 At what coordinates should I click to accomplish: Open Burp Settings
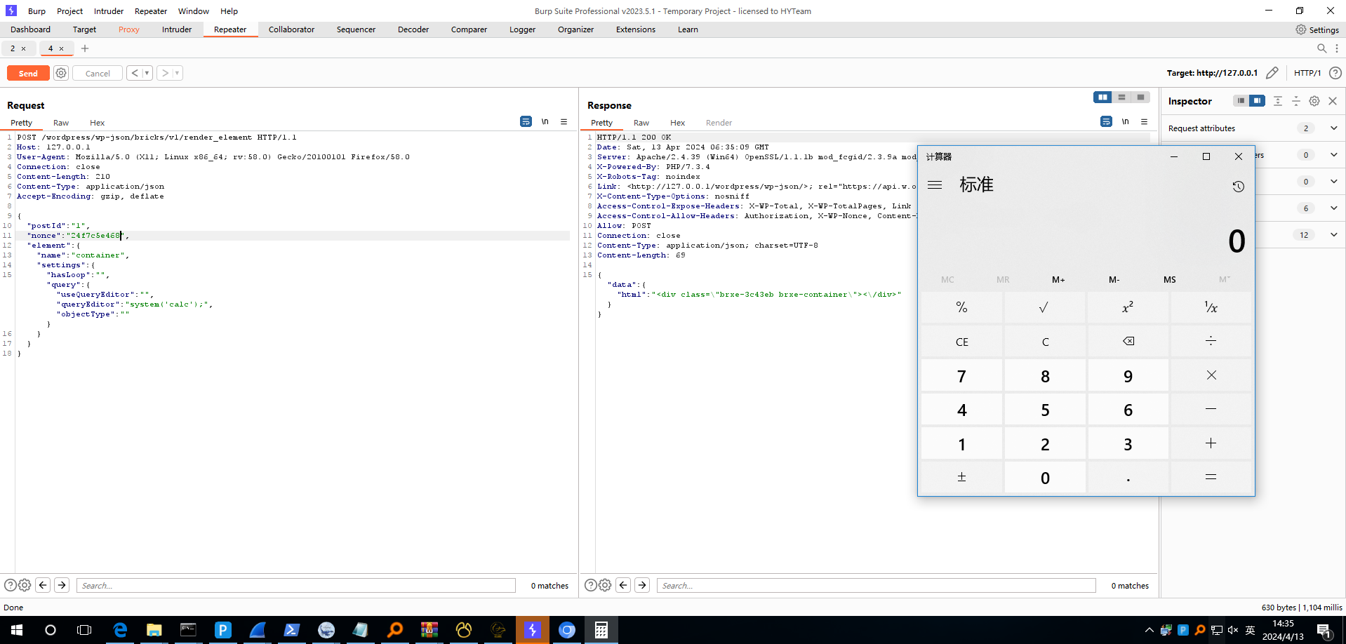point(1317,29)
